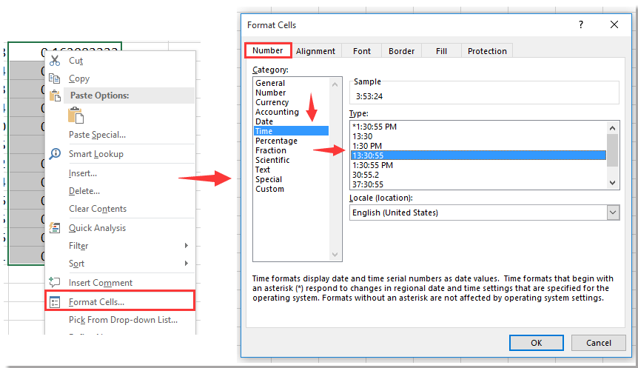Open the Locale dropdown
This screenshot has height=368, width=638.
[x=612, y=213]
